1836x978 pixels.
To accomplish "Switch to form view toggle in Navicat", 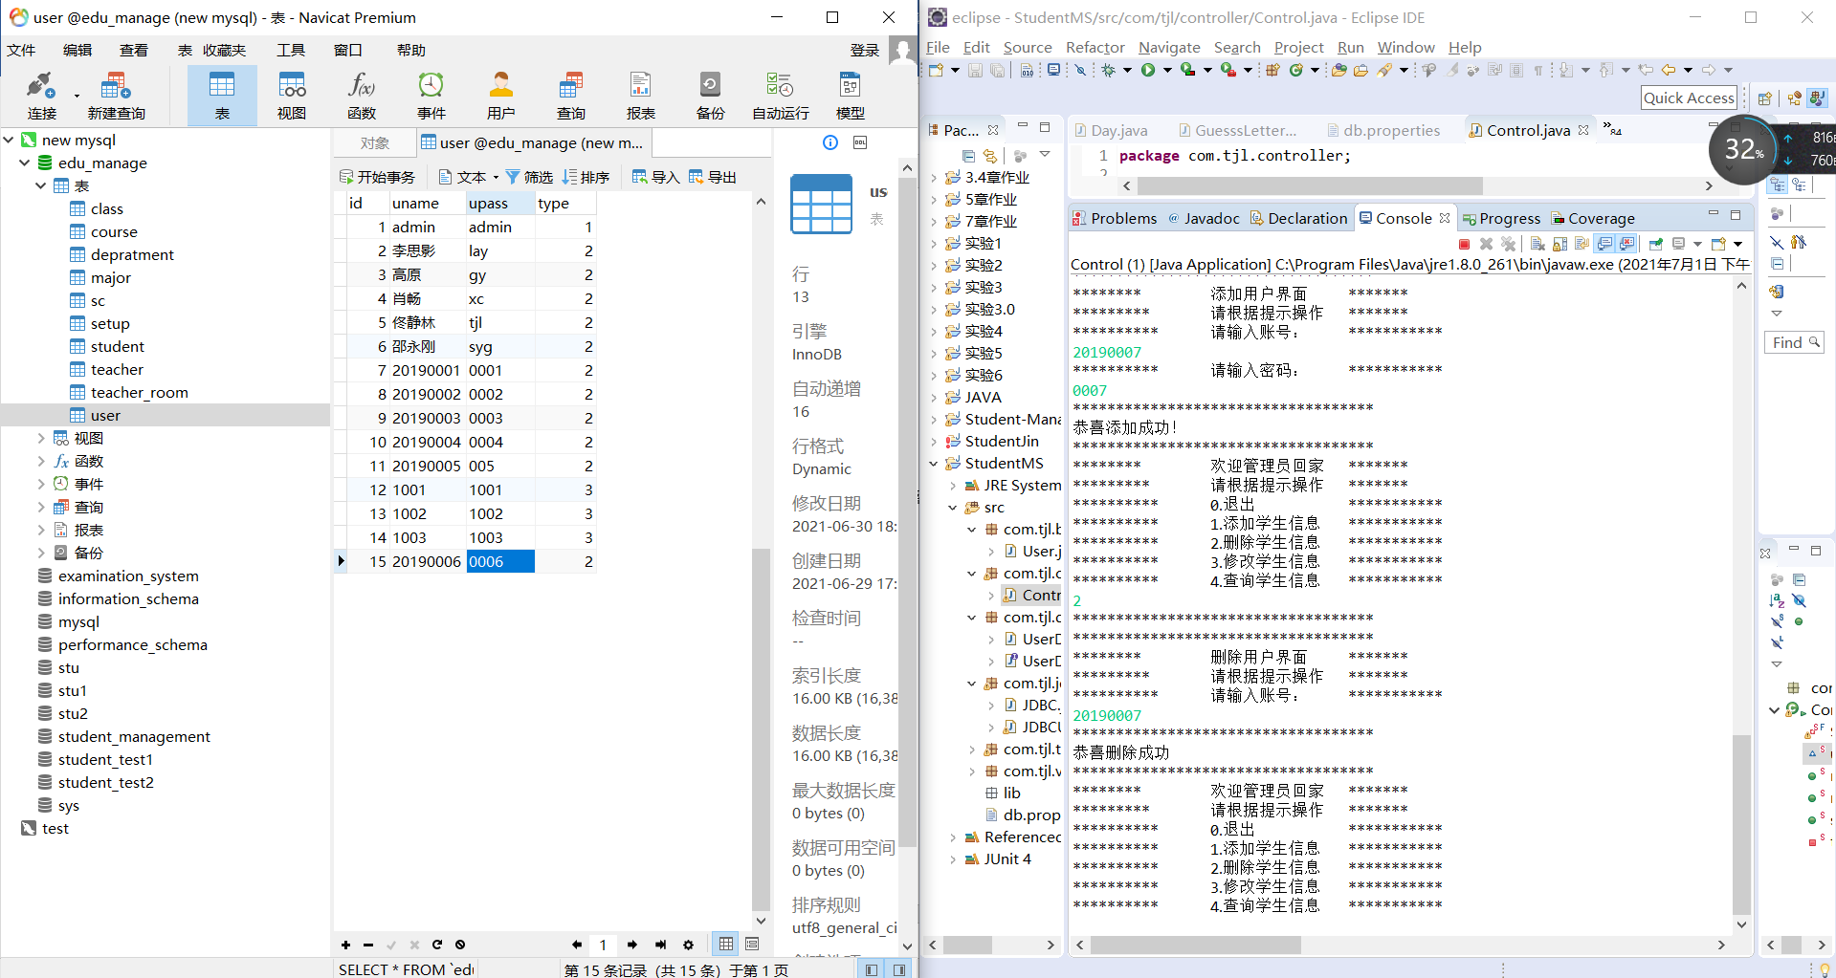I will [752, 945].
